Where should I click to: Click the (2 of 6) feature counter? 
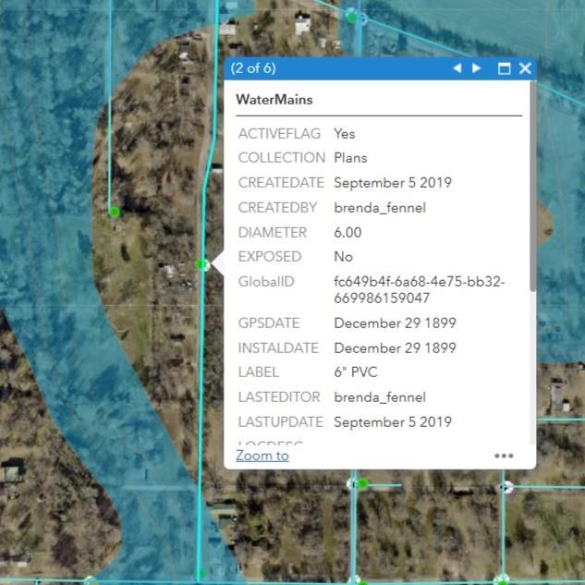(253, 68)
